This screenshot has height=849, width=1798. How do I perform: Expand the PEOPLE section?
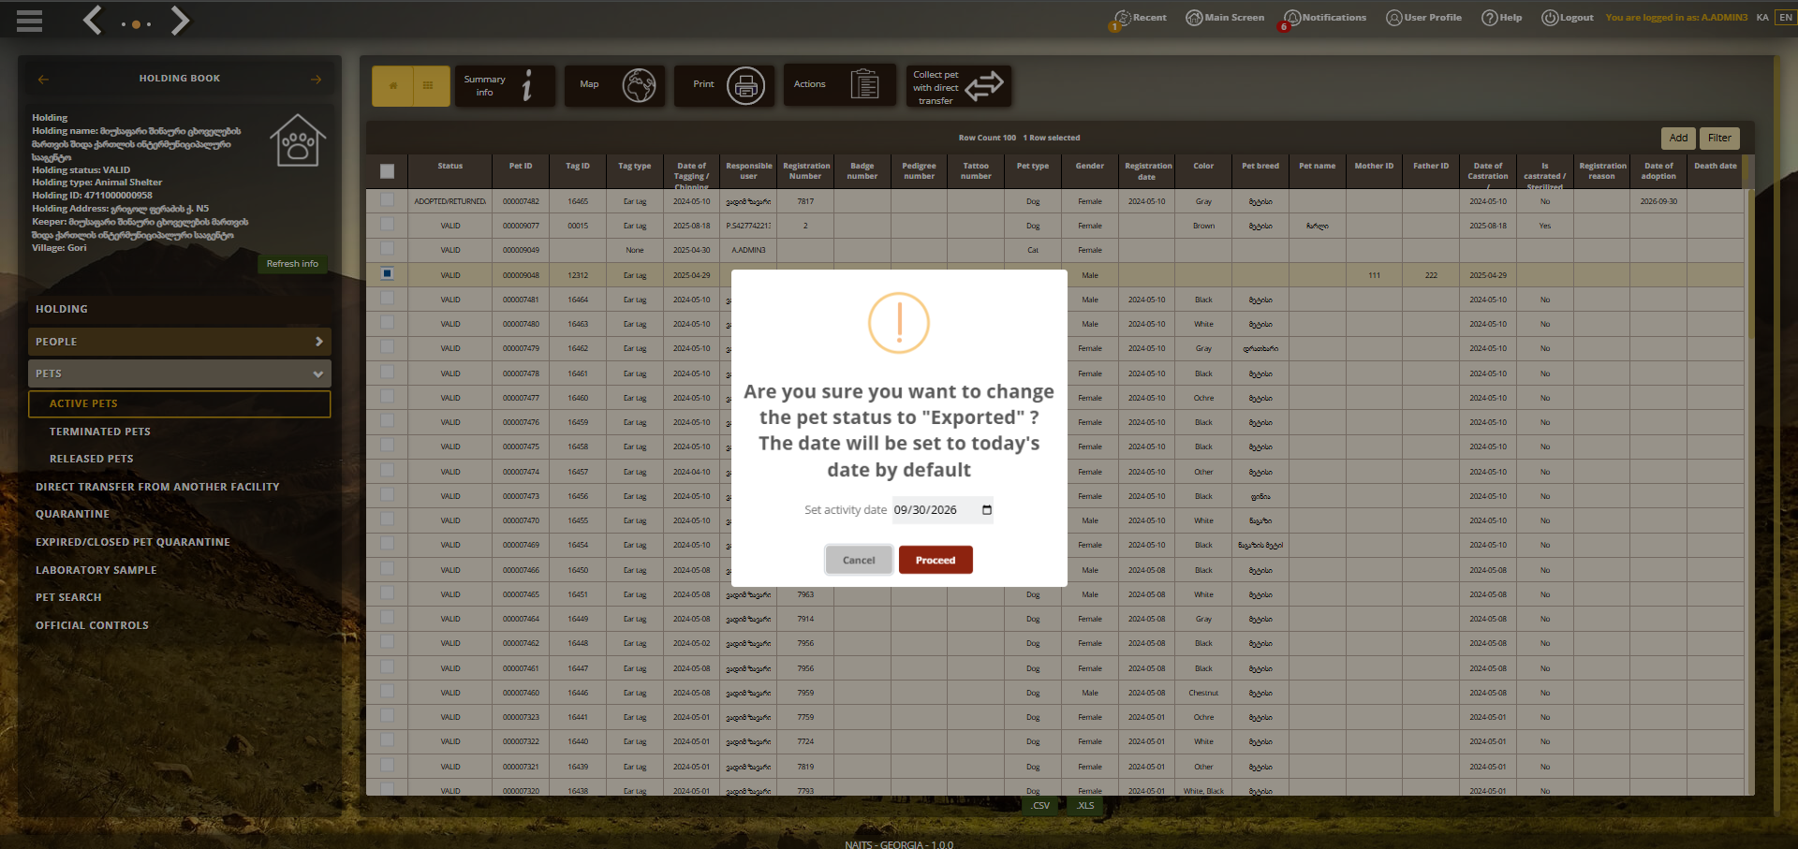pyautogui.click(x=180, y=342)
